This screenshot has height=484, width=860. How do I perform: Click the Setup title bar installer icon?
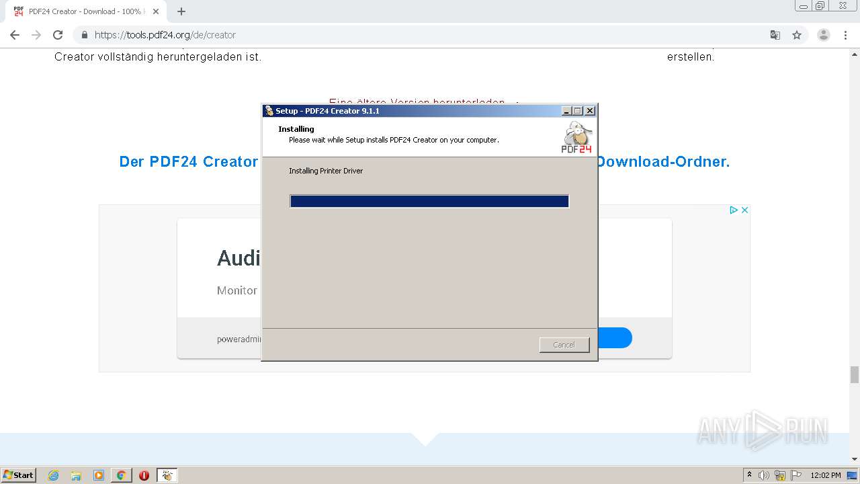(269, 111)
